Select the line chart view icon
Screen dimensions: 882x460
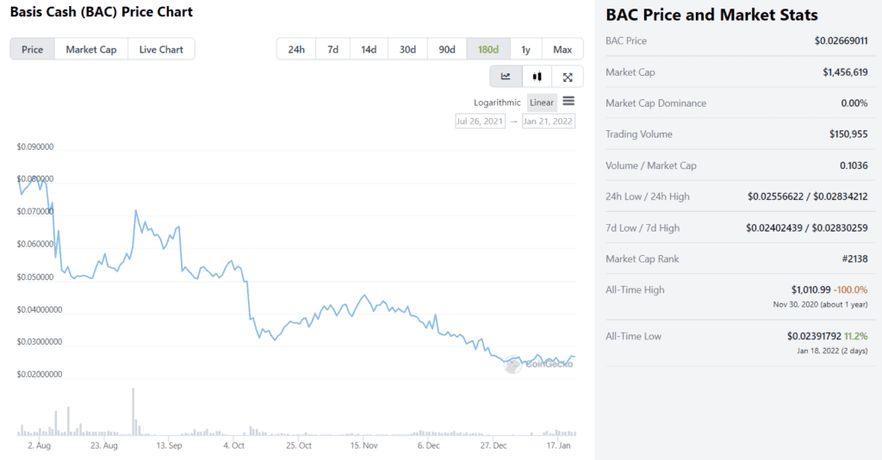coord(506,77)
